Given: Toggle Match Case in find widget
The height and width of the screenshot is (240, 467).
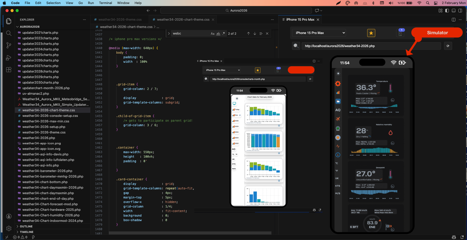Looking at the screenshot, I should tap(212, 33).
